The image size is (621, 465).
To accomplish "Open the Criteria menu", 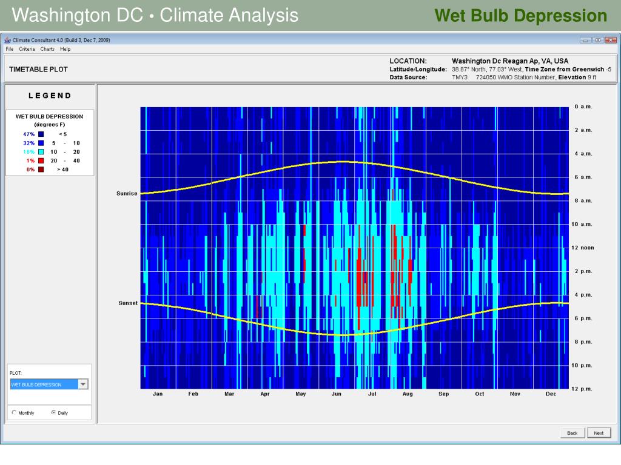I will [x=27, y=49].
